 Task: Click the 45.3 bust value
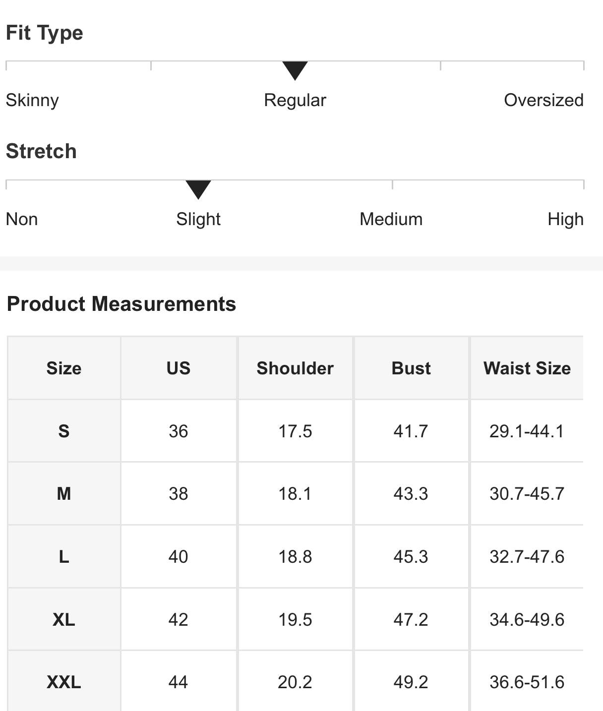(411, 557)
